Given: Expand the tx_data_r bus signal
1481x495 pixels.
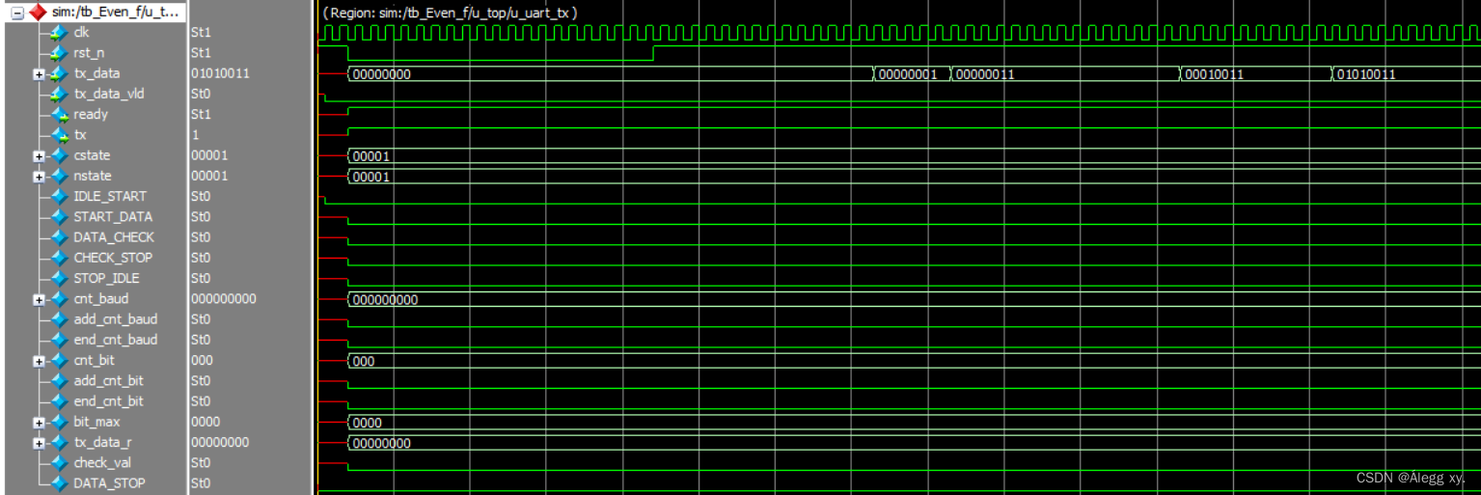Looking at the screenshot, I should (x=39, y=443).
